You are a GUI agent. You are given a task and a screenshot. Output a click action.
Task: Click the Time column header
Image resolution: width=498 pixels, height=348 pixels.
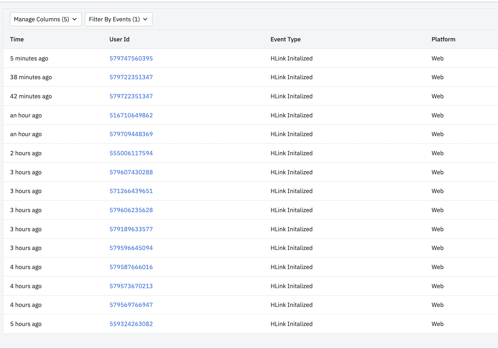[17, 39]
